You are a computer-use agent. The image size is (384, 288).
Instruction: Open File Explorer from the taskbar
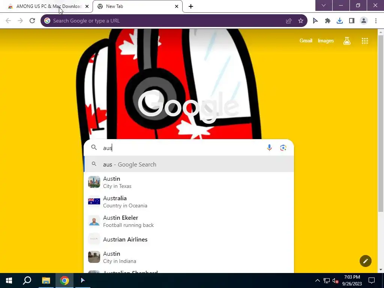pos(46,280)
